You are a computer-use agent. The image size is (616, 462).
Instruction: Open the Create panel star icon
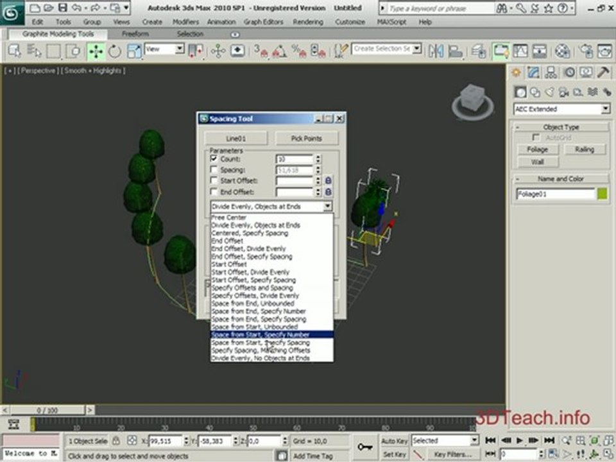516,73
